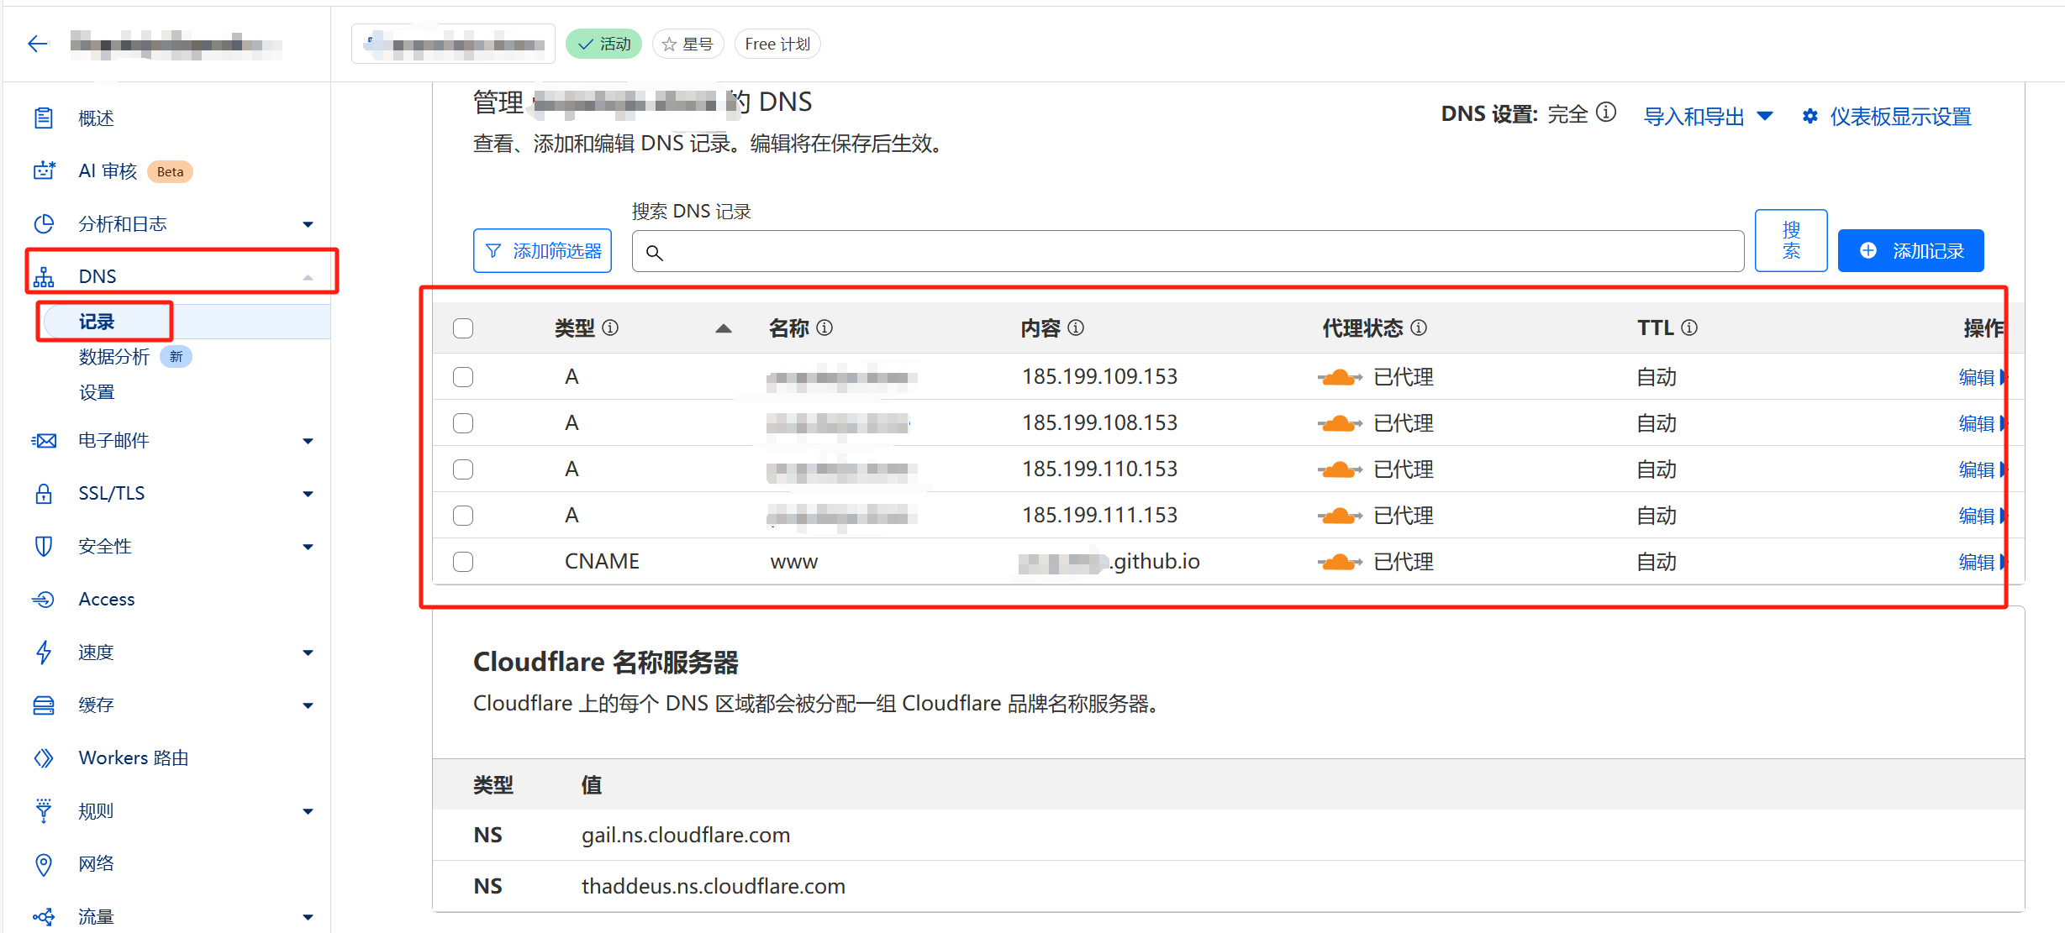
Task: Click the blurred domain selector box in header
Action: pyautogui.click(x=454, y=44)
